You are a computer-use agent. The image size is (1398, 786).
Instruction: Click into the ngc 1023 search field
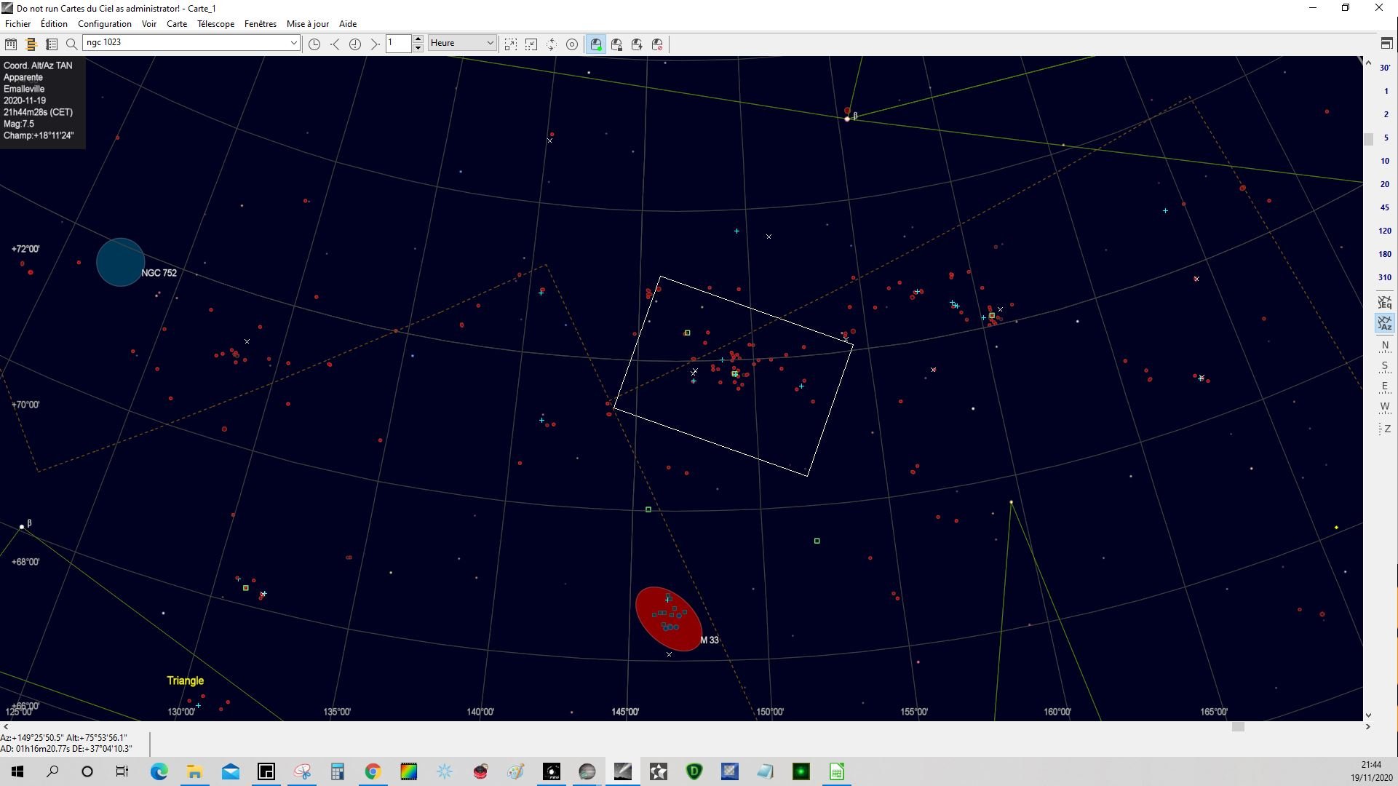(186, 43)
